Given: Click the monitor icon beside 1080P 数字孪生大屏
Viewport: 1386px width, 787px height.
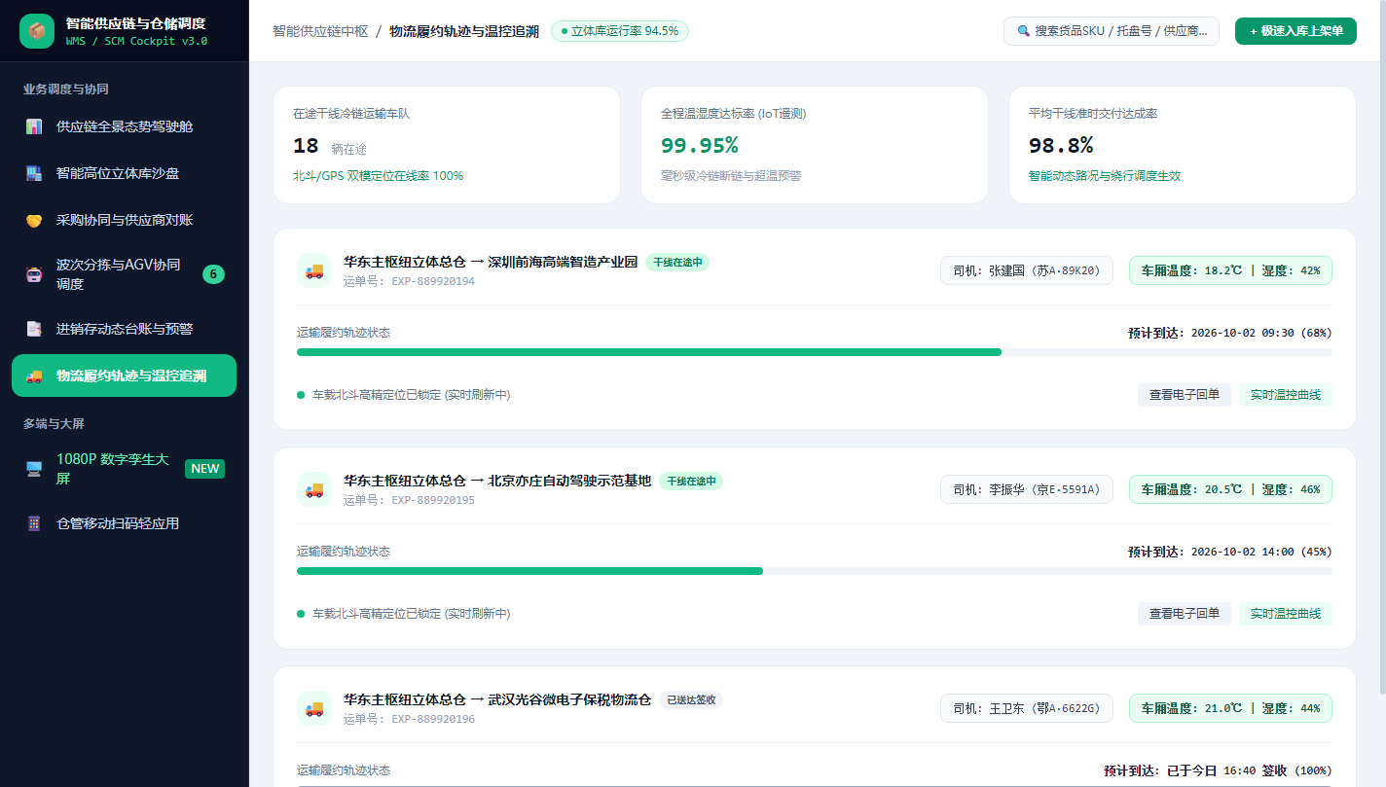Looking at the screenshot, I should coord(34,469).
